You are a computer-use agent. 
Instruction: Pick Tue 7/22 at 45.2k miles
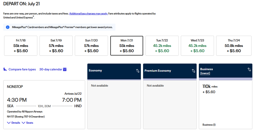(x=162, y=46)
